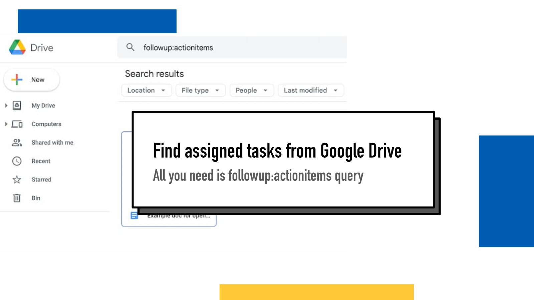Open the Starred section
This screenshot has width=534, height=300.
click(x=16, y=179)
